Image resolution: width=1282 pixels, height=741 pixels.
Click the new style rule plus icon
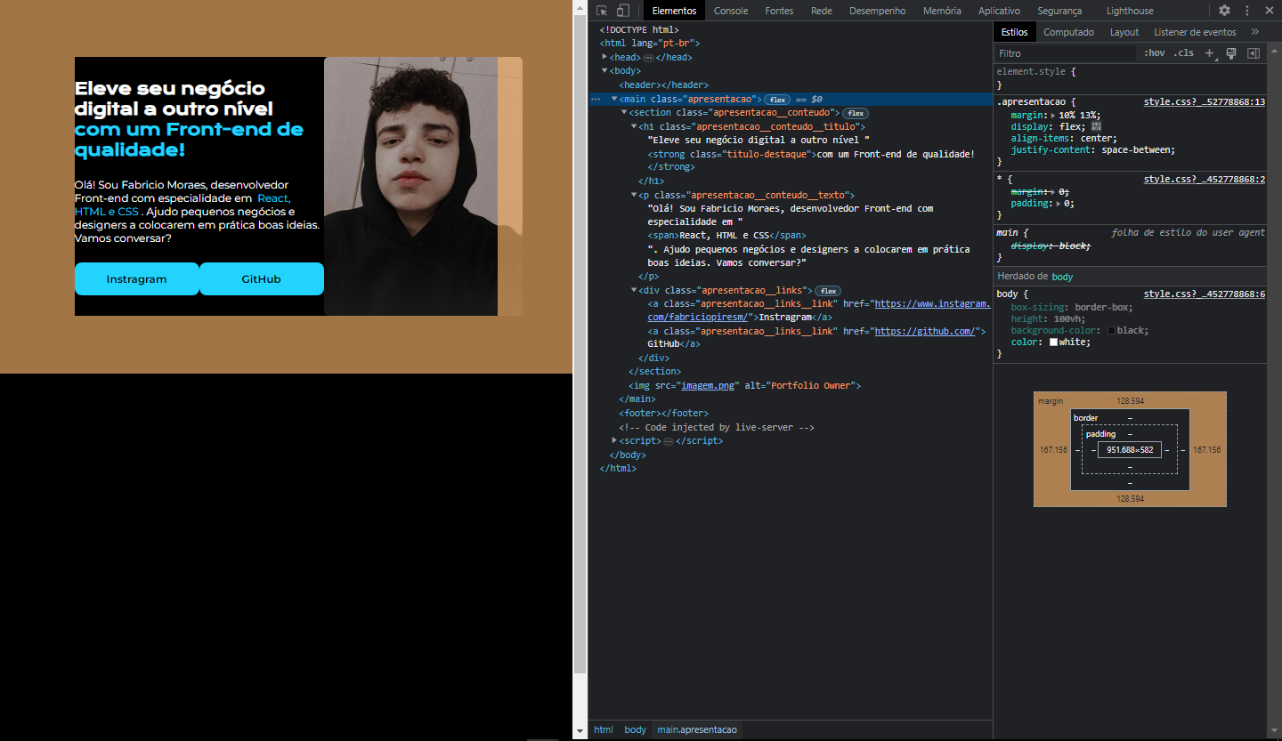coord(1210,53)
